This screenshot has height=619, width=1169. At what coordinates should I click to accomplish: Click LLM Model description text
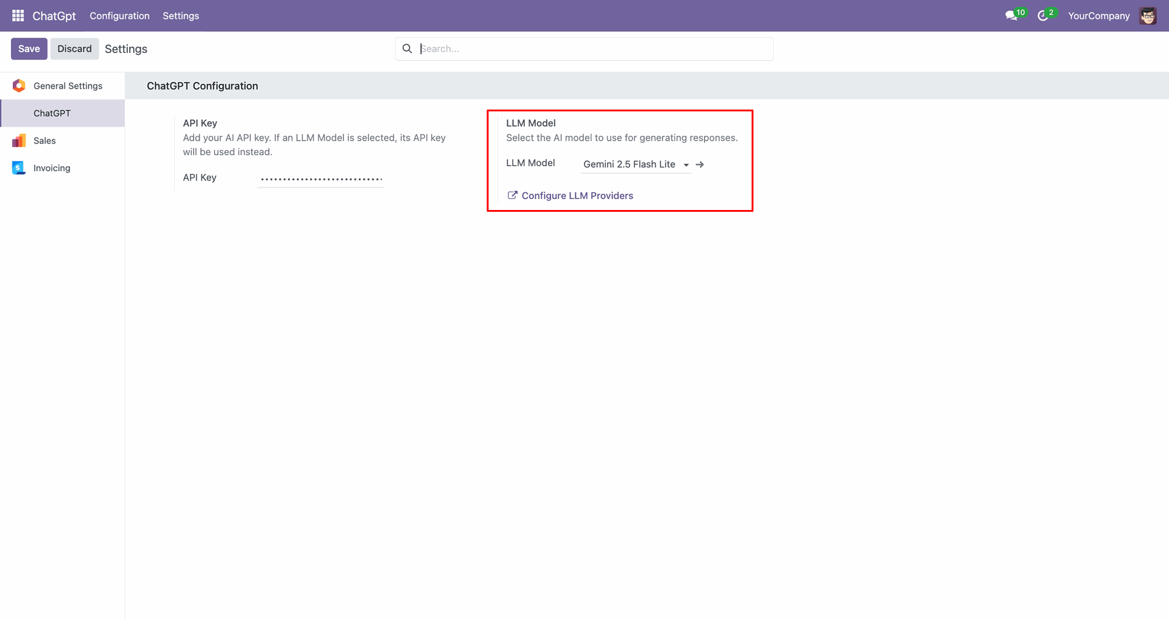click(x=622, y=138)
